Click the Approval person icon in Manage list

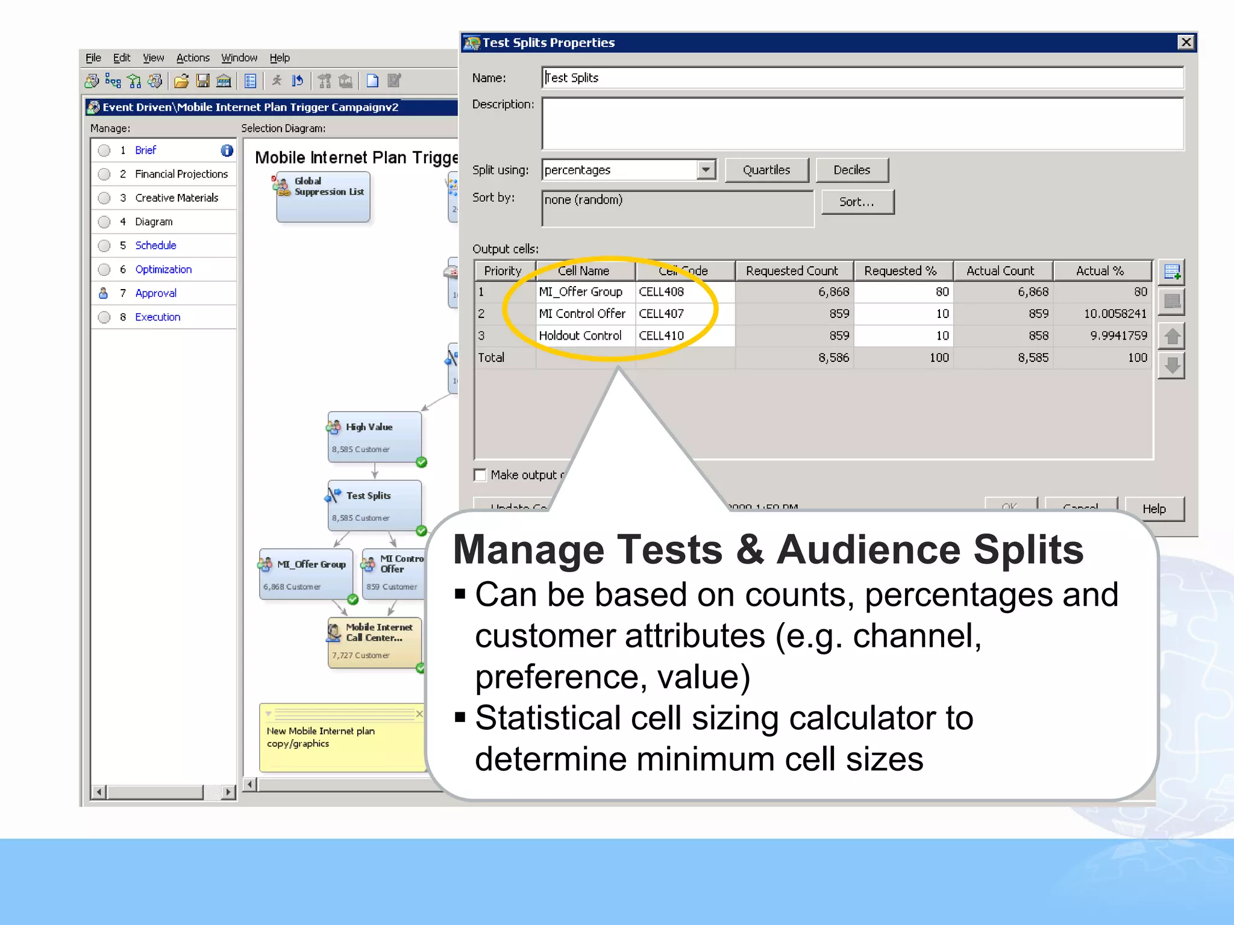[104, 293]
